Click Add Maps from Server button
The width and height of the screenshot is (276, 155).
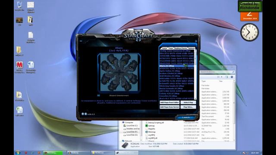pyautogui.click(x=169, y=107)
